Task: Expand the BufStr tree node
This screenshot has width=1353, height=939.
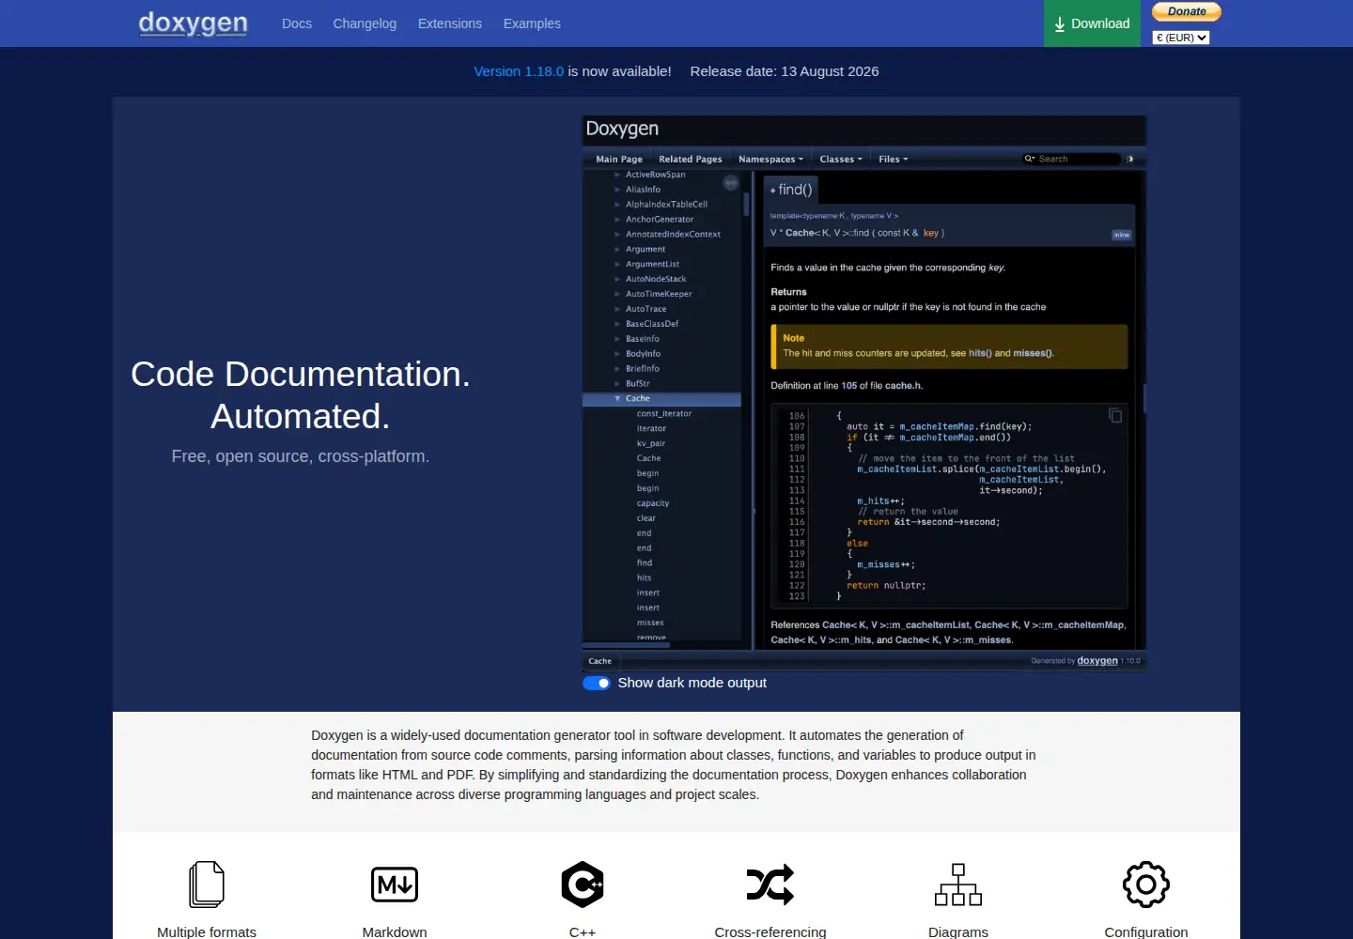Action: pos(617,383)
